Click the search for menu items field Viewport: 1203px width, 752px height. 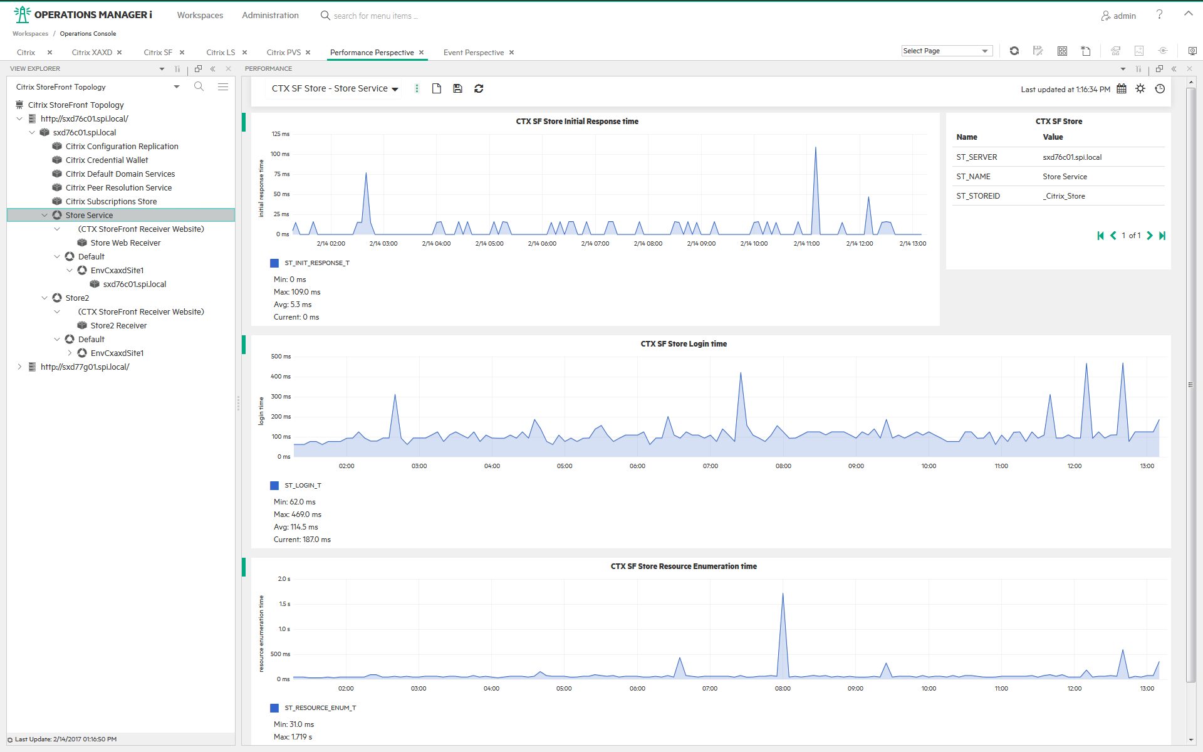point(375,16)
